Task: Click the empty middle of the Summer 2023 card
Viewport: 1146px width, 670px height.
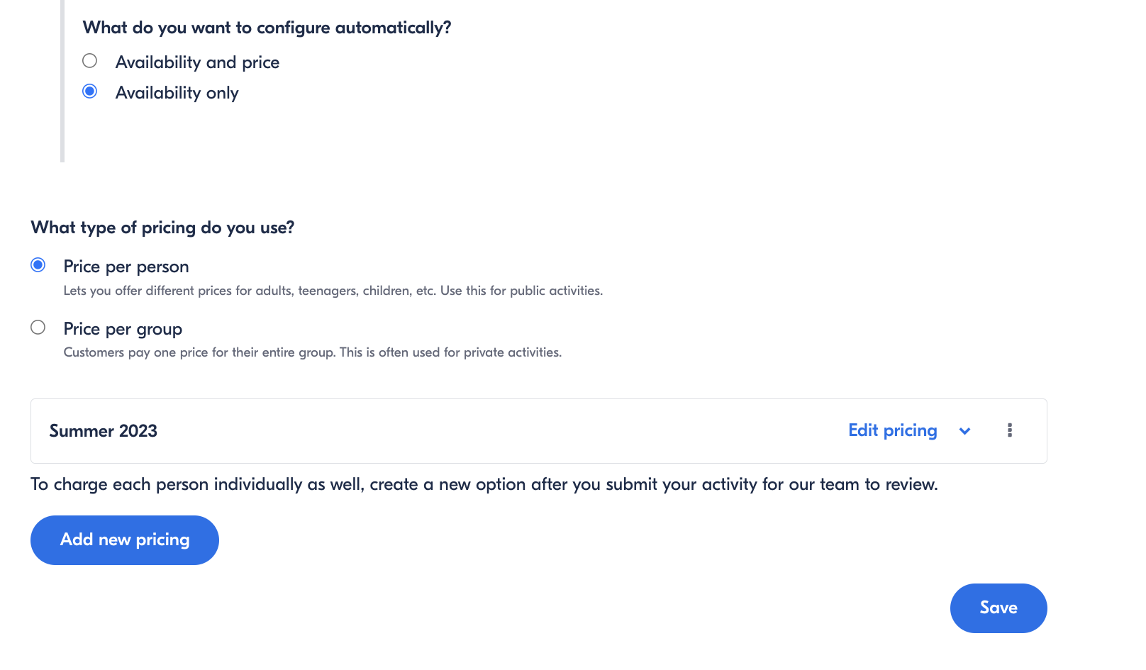Action: [x=496, y=431]
